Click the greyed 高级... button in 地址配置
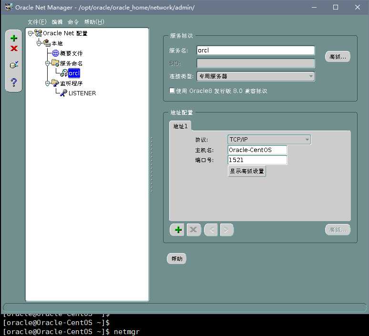 click(338, 230)
